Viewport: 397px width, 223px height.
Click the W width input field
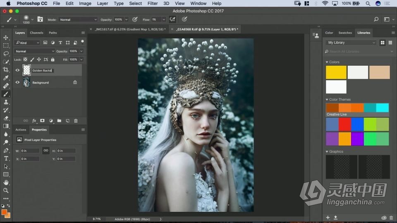30,151
